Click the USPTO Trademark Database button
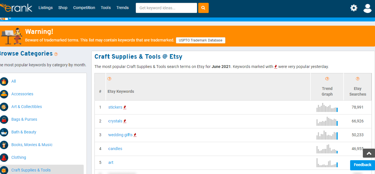Image resolution: width=375 pixels, height=174 pixels. pos(201,40)
